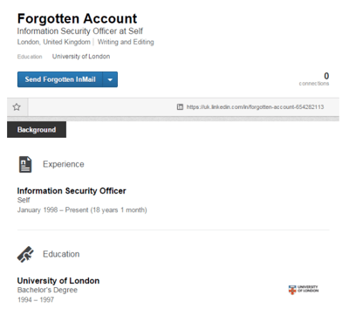Open the public profile URL link

pyautogui.click(x=255, y=107)
